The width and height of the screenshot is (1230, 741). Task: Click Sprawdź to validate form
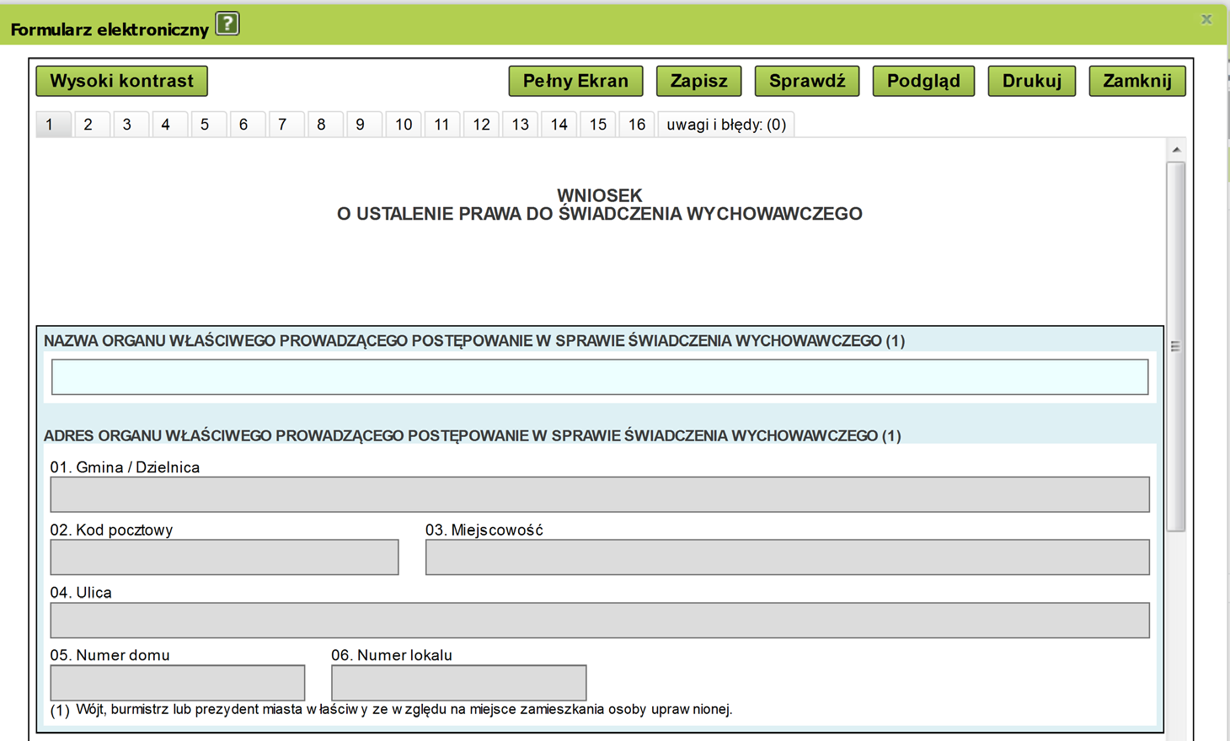pos(807,81)
